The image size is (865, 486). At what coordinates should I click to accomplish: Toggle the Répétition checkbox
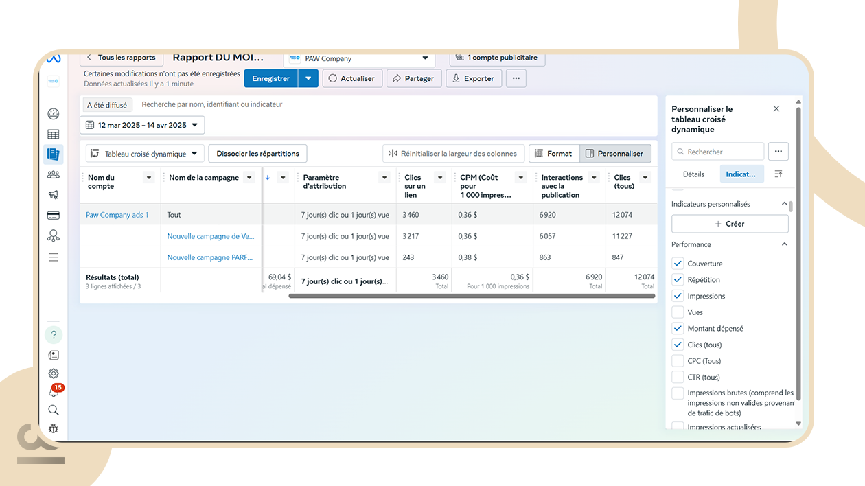(x=678, y=279)
